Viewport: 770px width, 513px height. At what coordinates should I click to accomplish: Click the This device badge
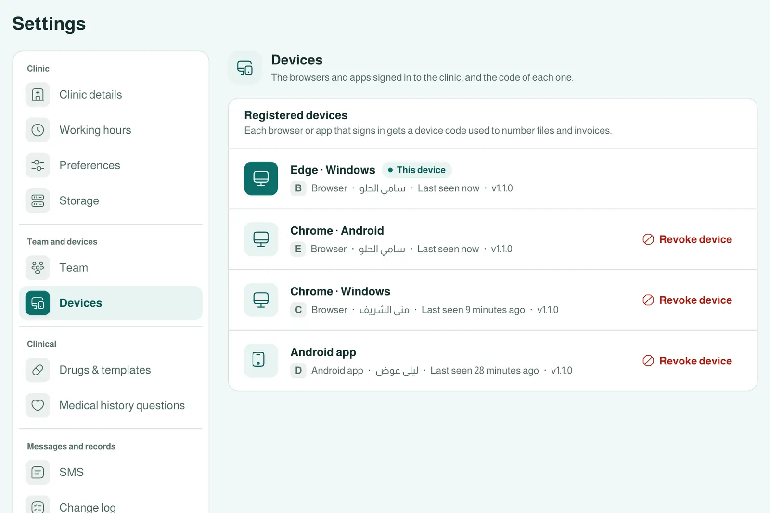coord(417,170)
